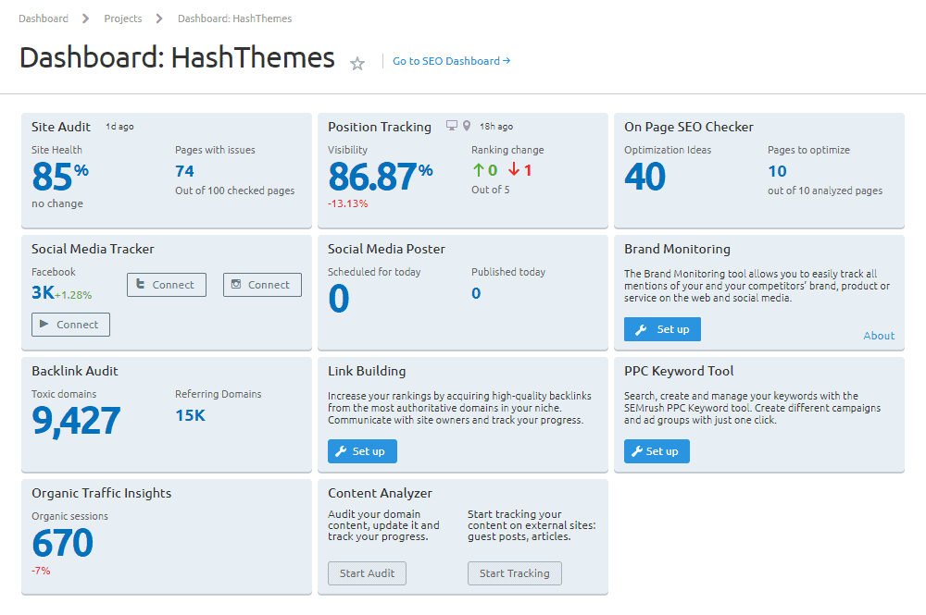Go to SEO Dashboard link
926x615 pixels.
[x=451, y=61]
